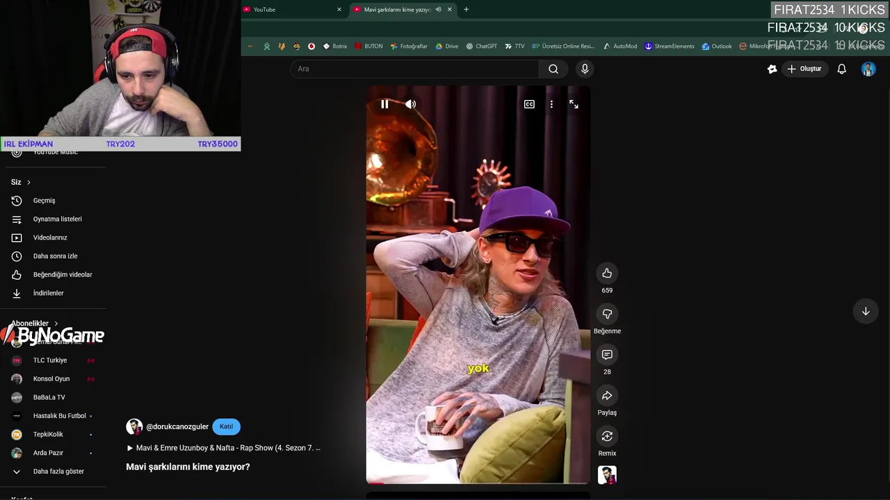Close the first YouTube browser tab

(x=339, y=10)
